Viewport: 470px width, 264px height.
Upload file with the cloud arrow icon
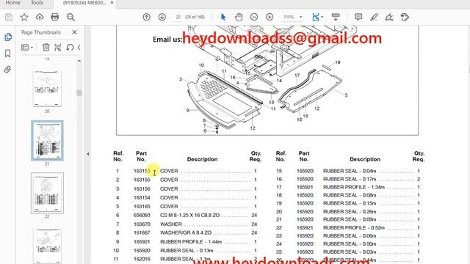coord(40,17)
